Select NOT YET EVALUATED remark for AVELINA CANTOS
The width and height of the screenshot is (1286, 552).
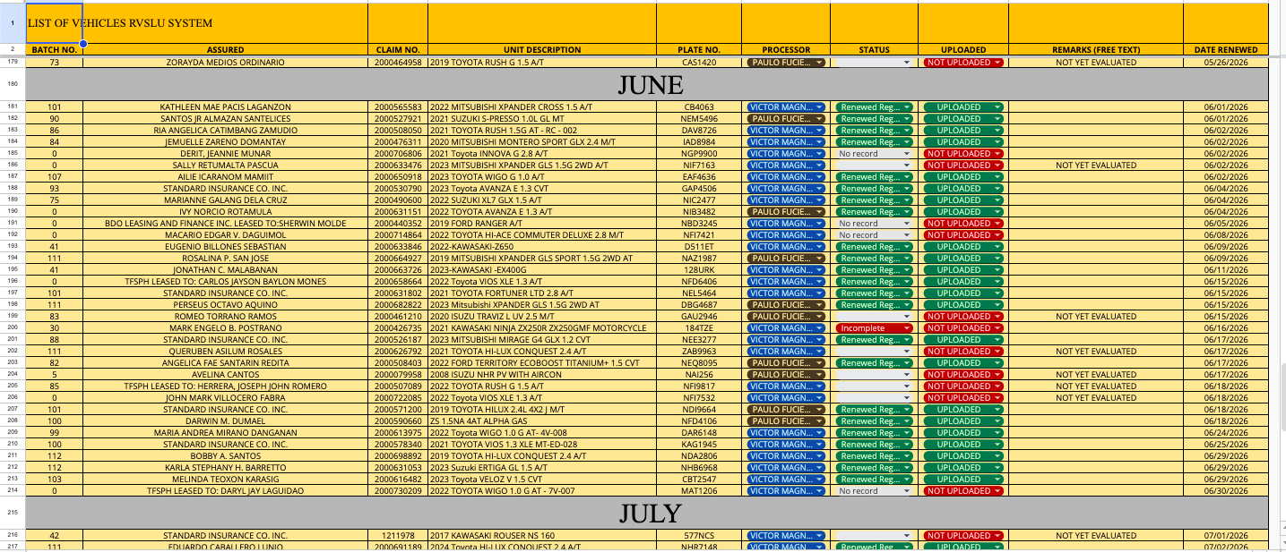[x=1096, y=375]
